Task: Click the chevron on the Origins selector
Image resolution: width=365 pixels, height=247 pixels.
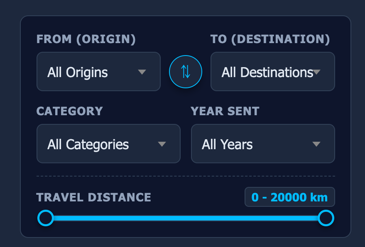Action: click(142, 71)
